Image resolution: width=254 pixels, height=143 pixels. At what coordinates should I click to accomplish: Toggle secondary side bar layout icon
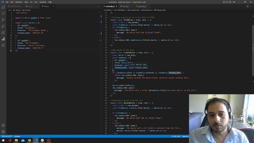point(230,2)
